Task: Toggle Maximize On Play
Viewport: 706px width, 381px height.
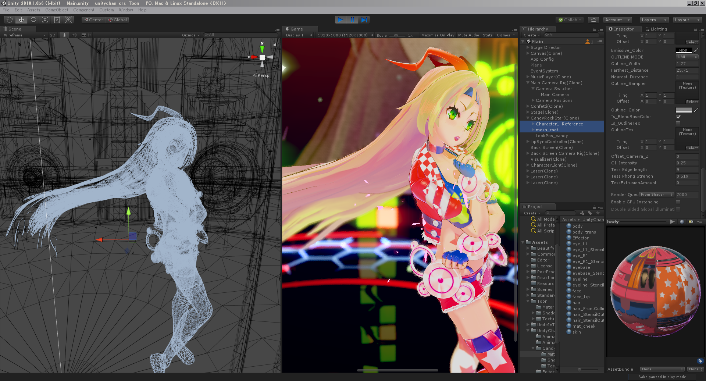Action: tap(438, 35)
